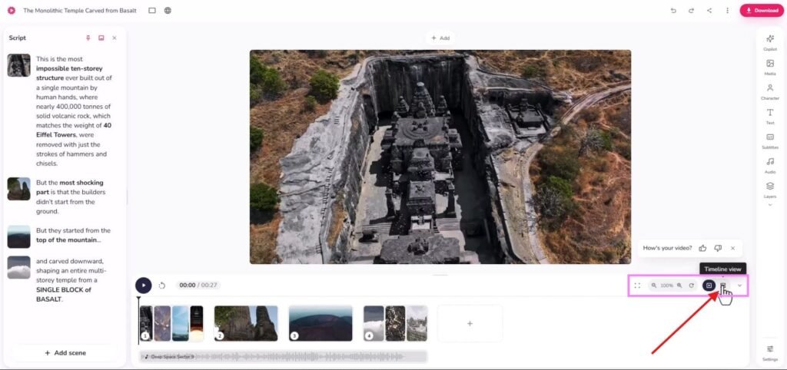Select the 'most shocking part' script thumbnail
The image size is (787, 370).
[18, 189]
